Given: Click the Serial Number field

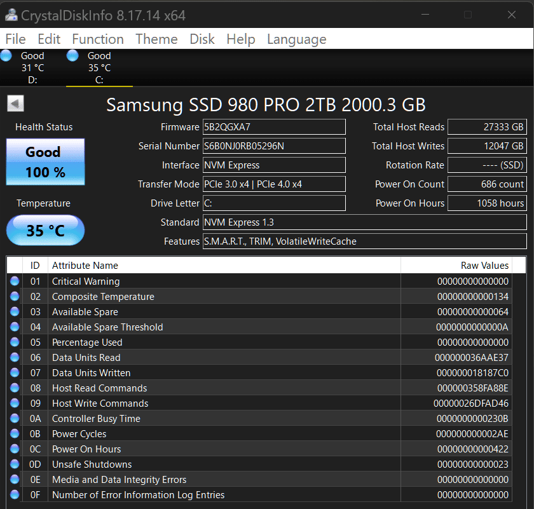Looking at the screenshot, I should point(274,146).
